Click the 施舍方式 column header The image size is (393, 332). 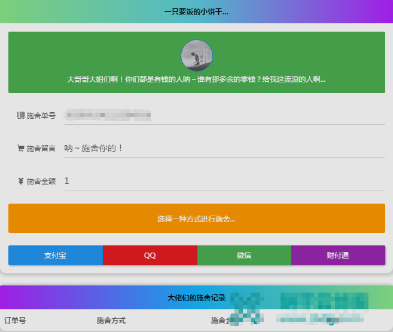click(111, 320)
